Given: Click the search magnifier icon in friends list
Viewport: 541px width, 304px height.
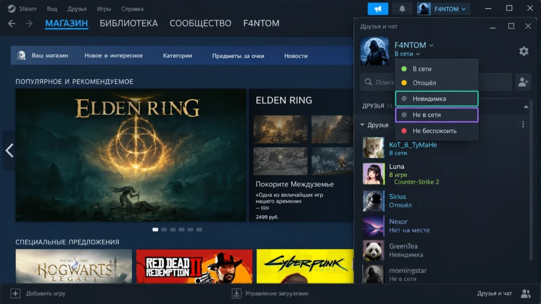Looking at the screenshot, I should pyautogui.click(x=368, y=82).
